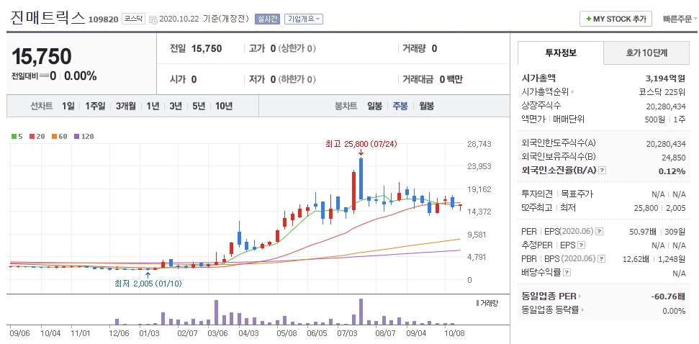Click the 07/03 date label on chart axis

pos(348,333)
